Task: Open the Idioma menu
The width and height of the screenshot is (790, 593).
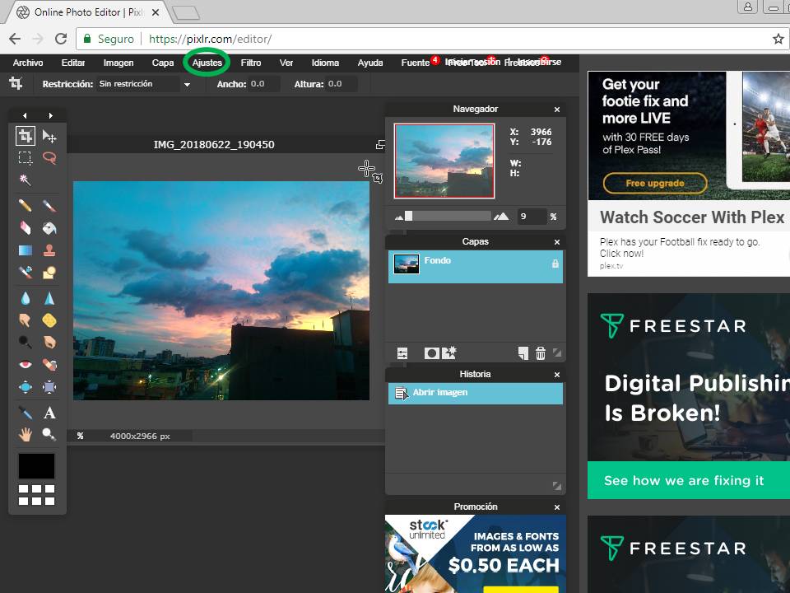Action: [x=325, y=63]
